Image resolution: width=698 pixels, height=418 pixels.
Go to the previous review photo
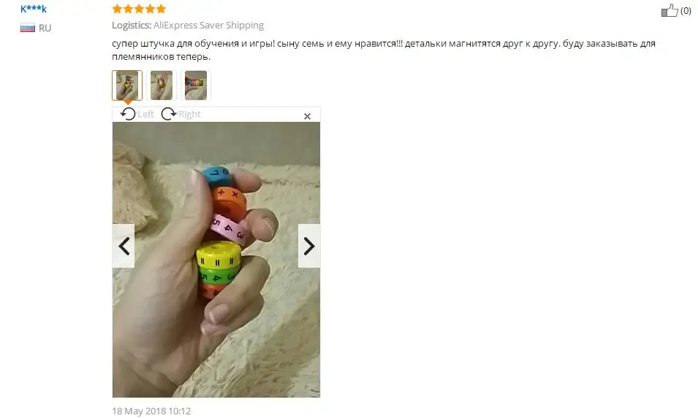coord(124,246)
